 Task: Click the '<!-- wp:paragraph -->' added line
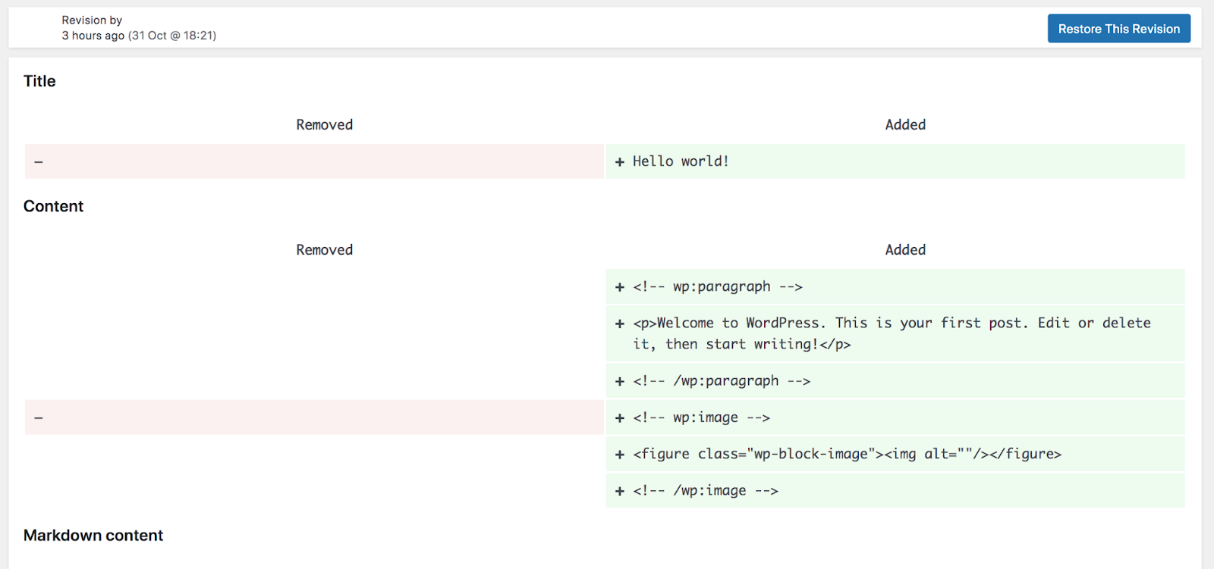[x=895, y=286]
